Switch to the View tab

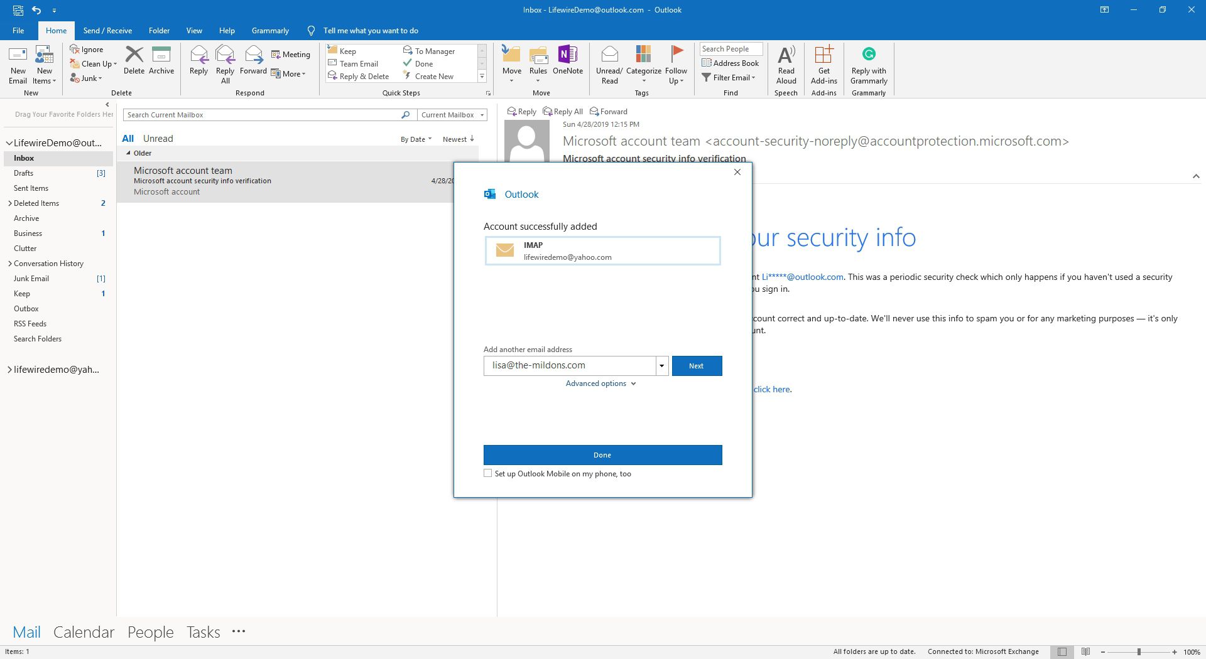pos(194,30)
